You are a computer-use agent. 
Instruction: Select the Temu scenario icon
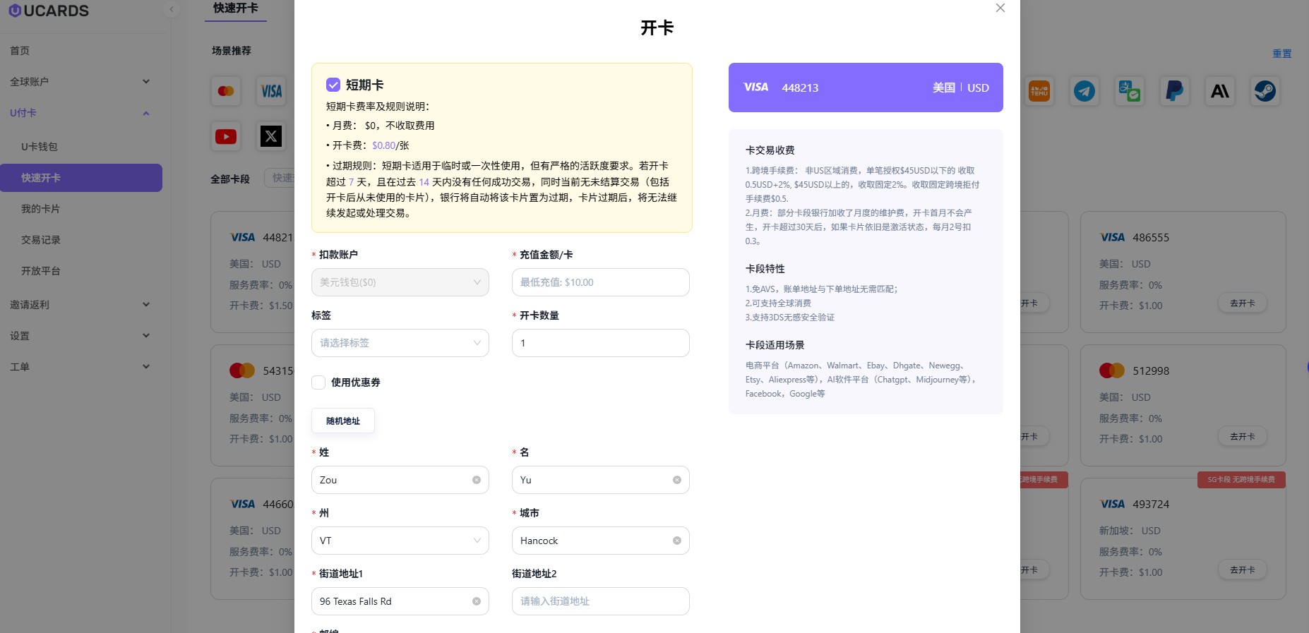click(1039, 91)
